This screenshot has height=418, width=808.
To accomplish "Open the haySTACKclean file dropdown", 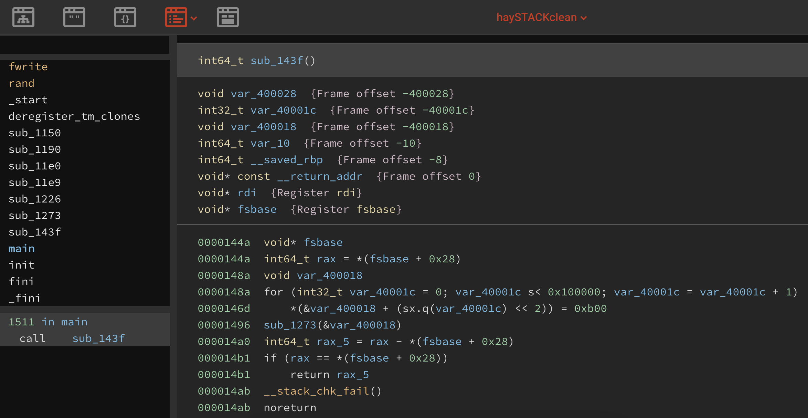I will 541,17.
